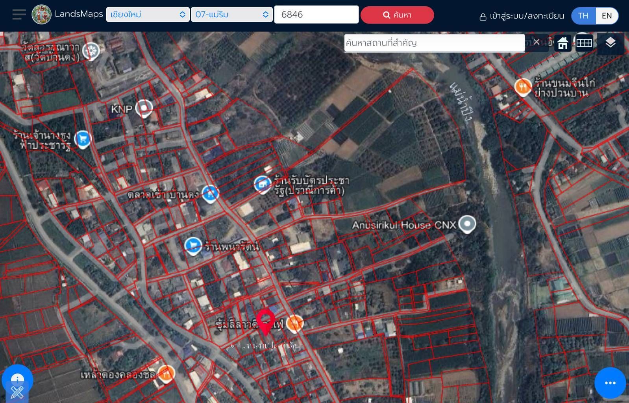629x403 pixels.
Task: Open the hamburger menu
Action: click(18, 15)
